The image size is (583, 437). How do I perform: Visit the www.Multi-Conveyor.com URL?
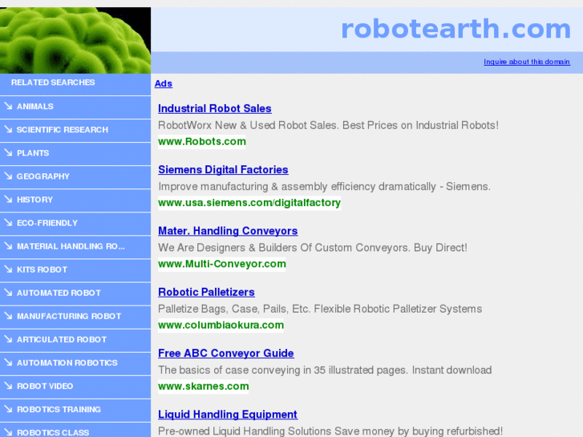222,264
